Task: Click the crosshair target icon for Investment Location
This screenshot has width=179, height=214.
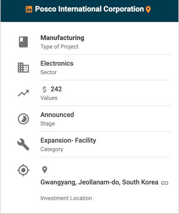Action: pyautogui.click(x=23, y=170)
